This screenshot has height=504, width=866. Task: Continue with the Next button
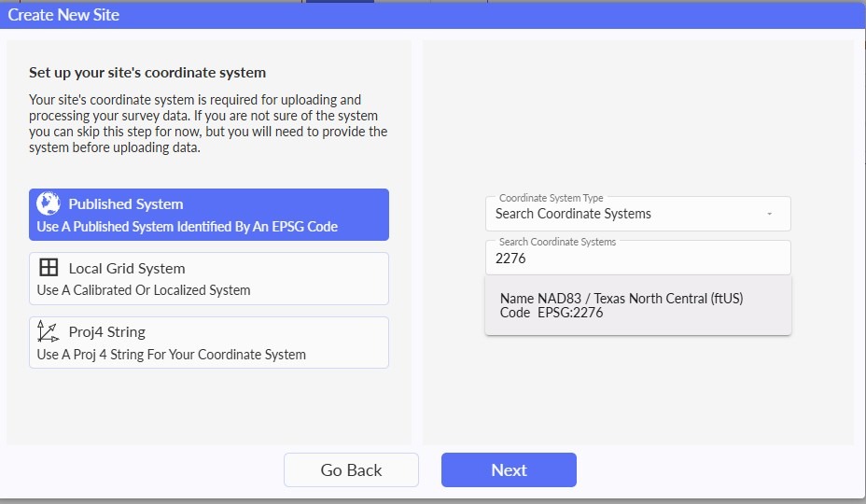click(x=509, y=469)
